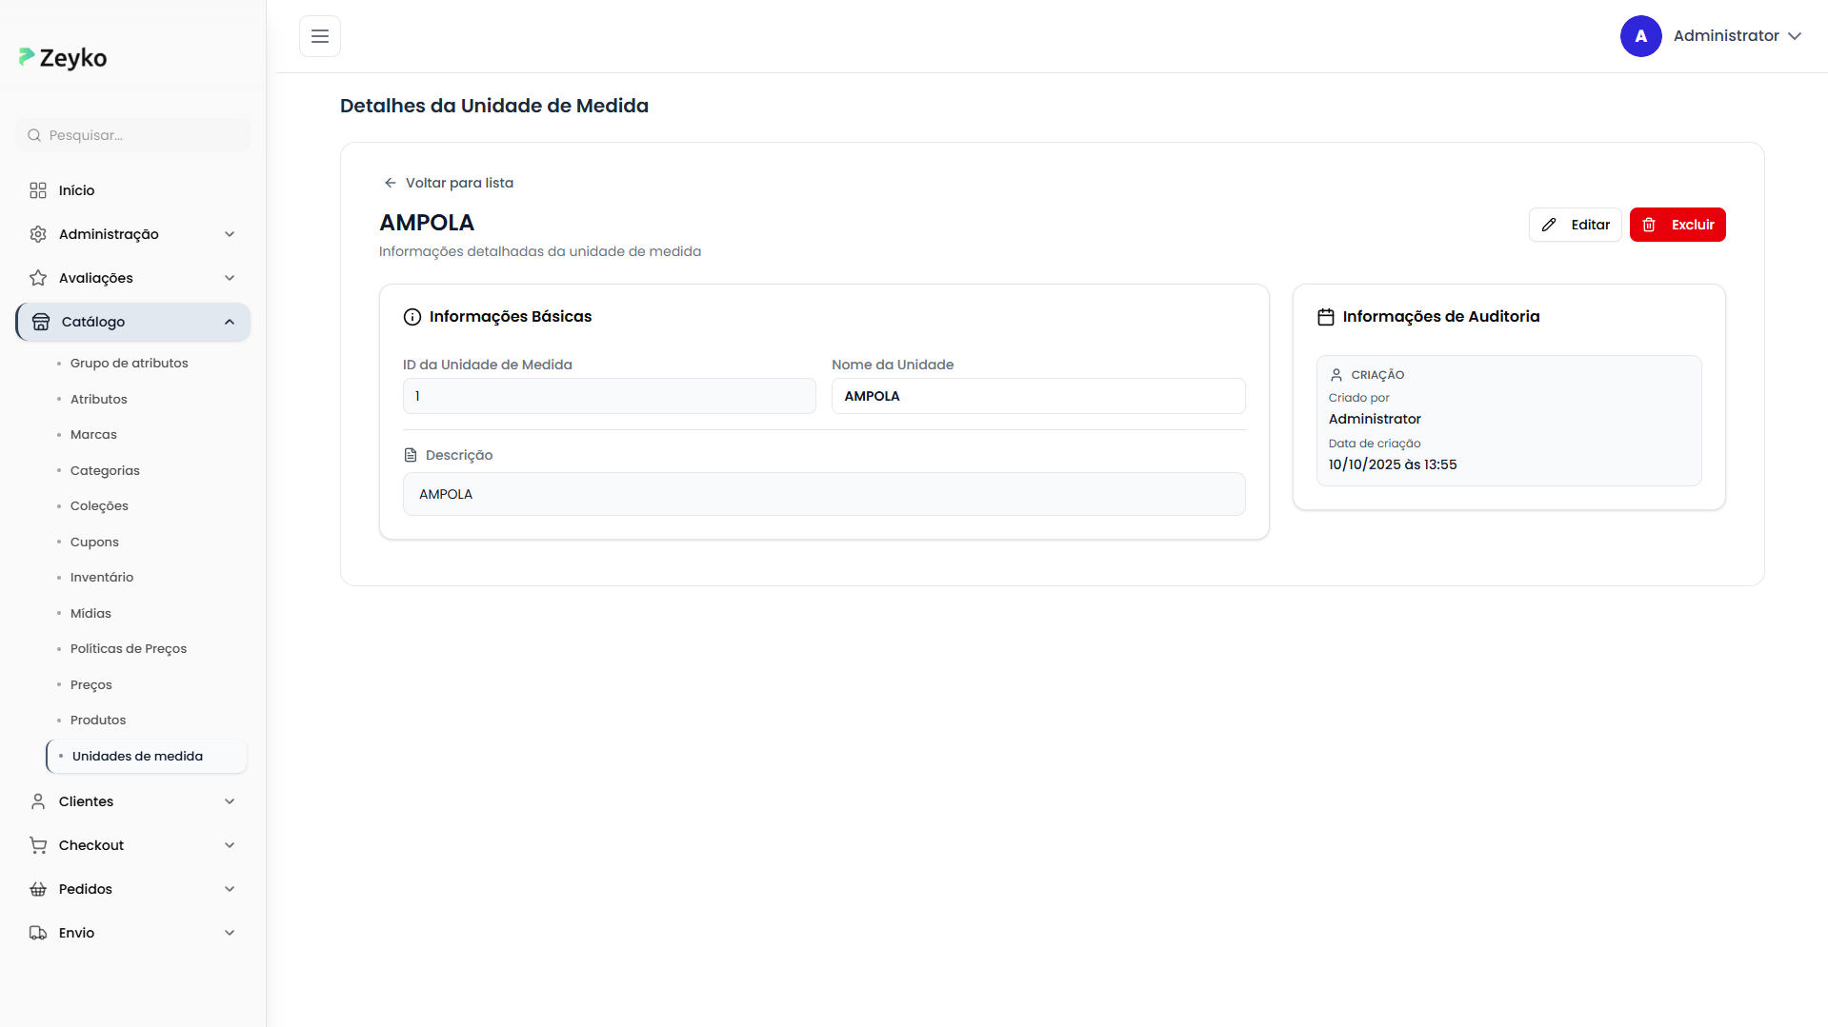Screen dimensions: 1828x1027
Task: Click the red Excluir button
Action: click(x=1677, y=225)
